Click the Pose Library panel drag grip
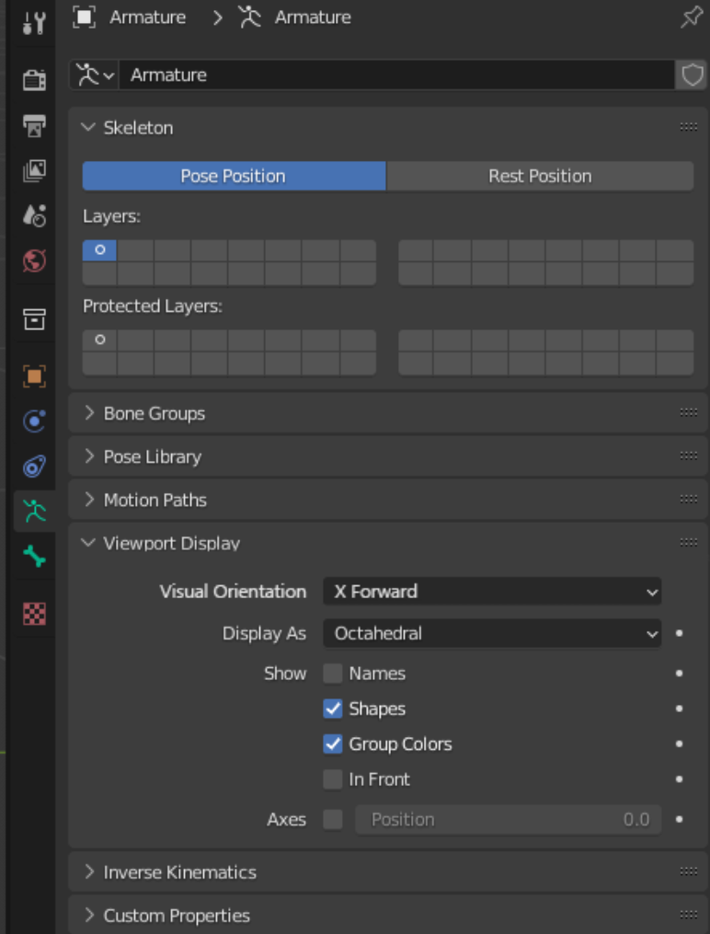This screenshot has height=934, width=710. coord(689,455)
